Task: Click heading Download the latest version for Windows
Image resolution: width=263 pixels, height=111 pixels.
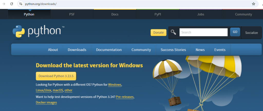Action: pos(89,65)
